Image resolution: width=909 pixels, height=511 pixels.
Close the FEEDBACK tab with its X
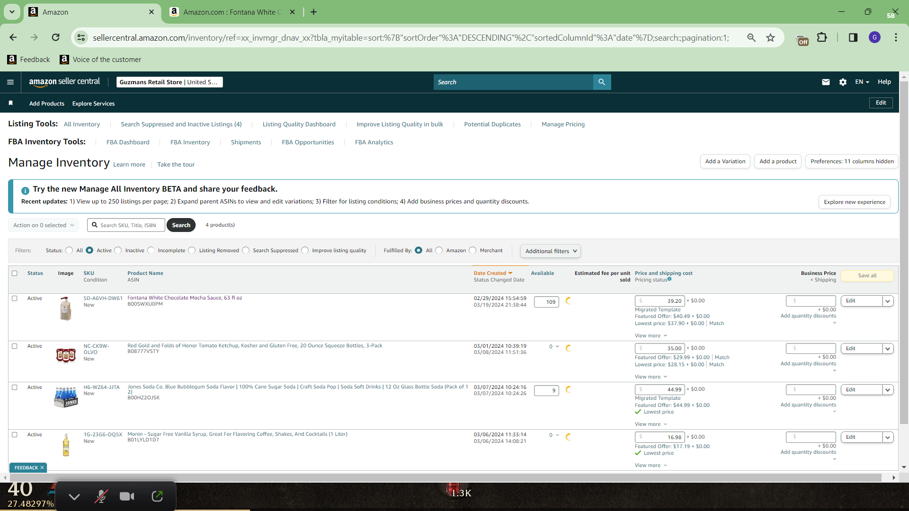pos(42,467)
